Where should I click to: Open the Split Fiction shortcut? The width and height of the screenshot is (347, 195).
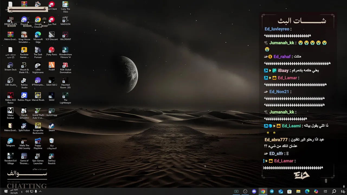tap(24, 127)
